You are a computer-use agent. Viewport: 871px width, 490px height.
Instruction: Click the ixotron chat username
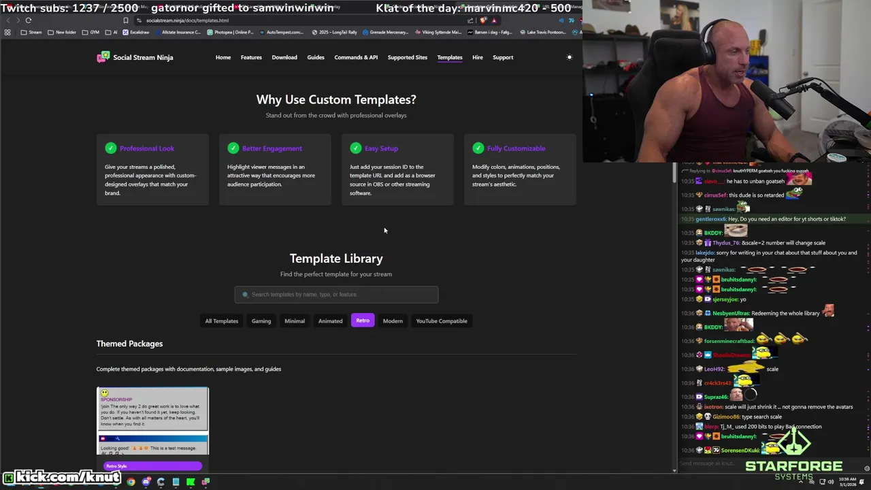pyautogui.click(x=714, y=407)
